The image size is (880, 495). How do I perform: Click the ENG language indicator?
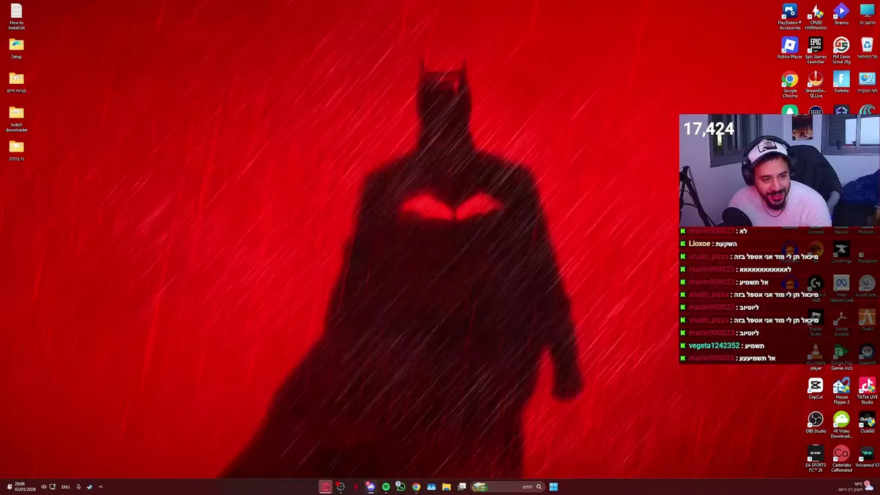(65, 487)
